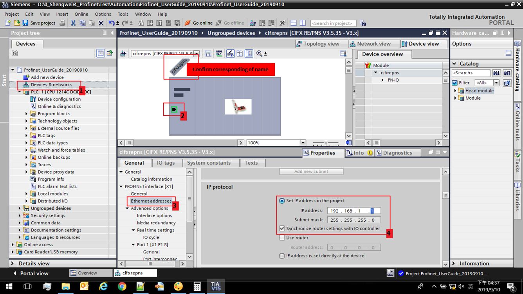
Task: Switch to Topology view tab
Action: [x=321, y=44]
